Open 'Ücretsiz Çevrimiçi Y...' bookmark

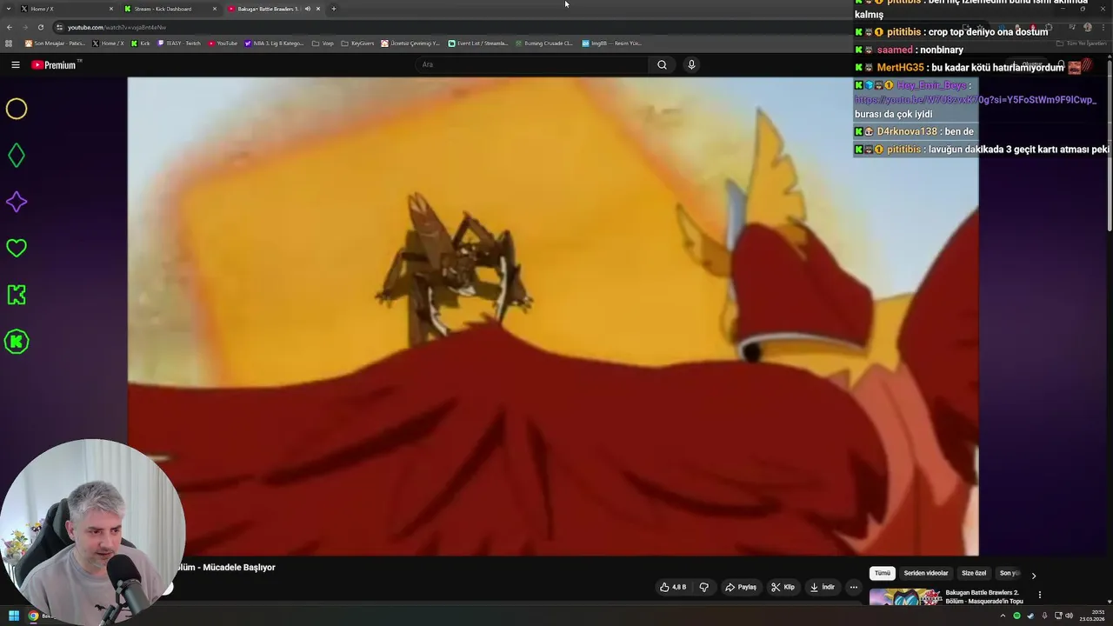pos(411,43)
